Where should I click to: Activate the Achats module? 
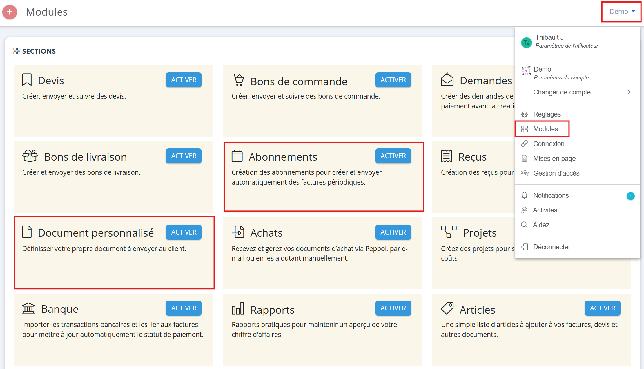[393, 232]
